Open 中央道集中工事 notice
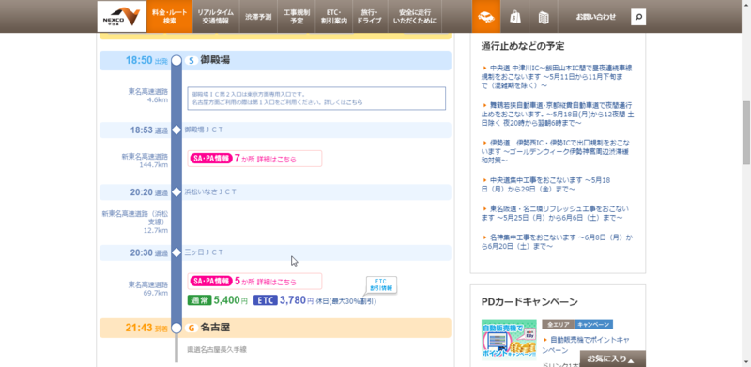 [546, 185]
